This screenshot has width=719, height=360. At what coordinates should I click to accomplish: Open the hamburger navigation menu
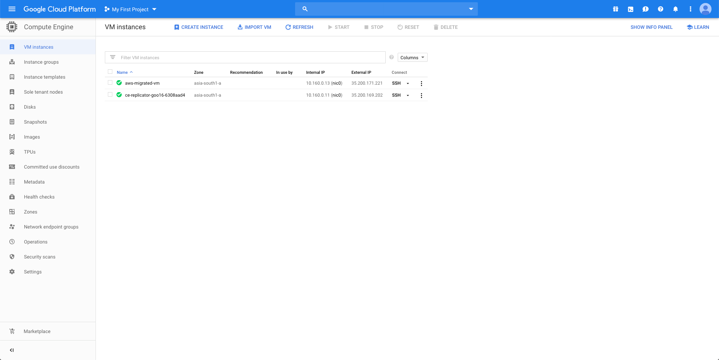pos(12,9)
